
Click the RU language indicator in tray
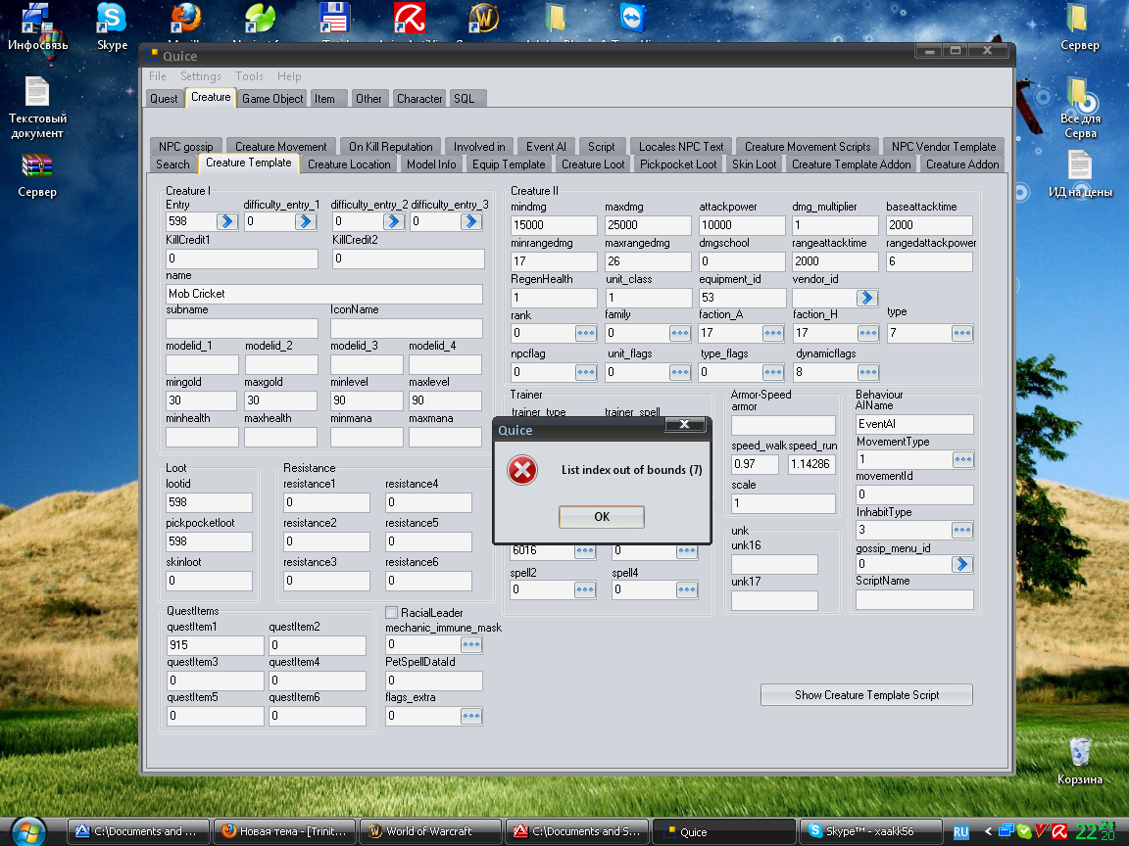click(x=961, y=831)
